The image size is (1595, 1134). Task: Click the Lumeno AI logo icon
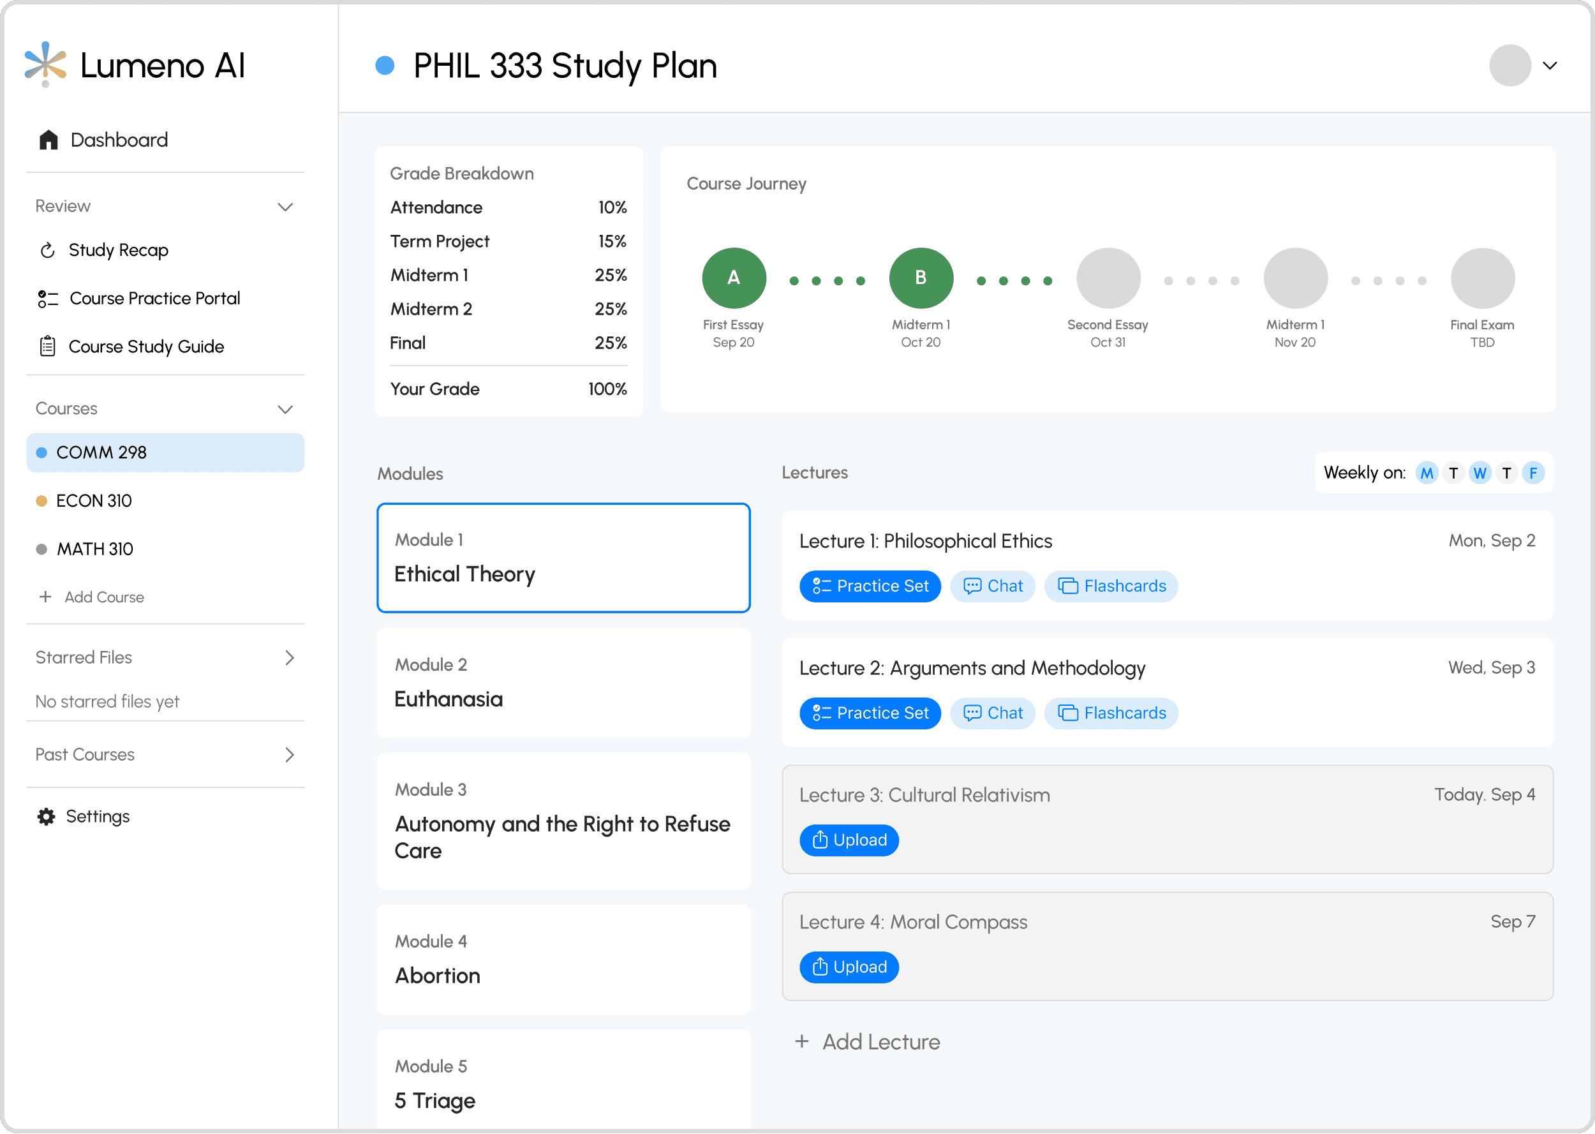click(45, 64)
